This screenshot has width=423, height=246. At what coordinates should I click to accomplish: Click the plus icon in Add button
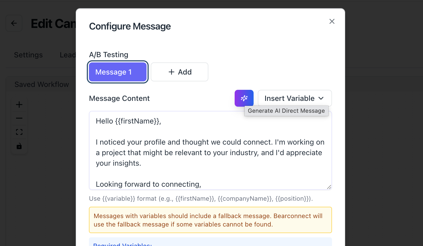point(172,72)
